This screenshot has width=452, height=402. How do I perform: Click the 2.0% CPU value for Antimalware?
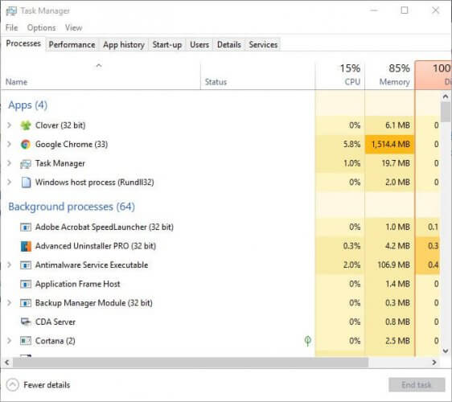pyautogui.click(x=351, y=265)
